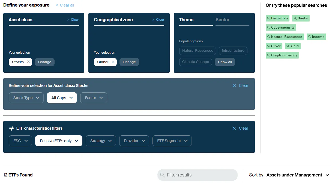Select the Cryptocurrency popular search tag
The width and height of the screenshot is (335, 183).
[x=282, y=55]
